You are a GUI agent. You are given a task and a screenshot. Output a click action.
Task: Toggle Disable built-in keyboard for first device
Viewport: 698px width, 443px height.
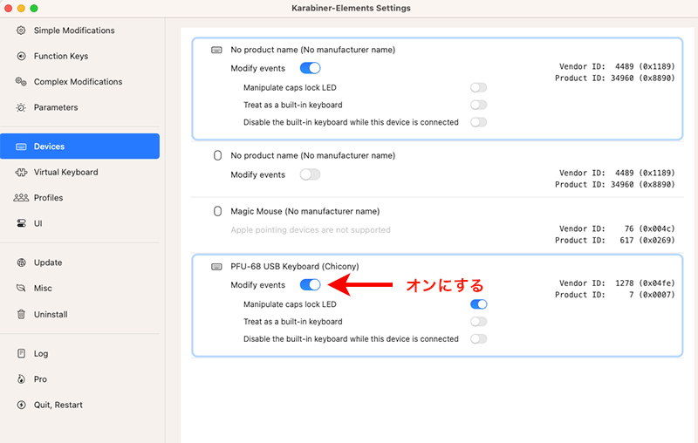pos(478,122)
